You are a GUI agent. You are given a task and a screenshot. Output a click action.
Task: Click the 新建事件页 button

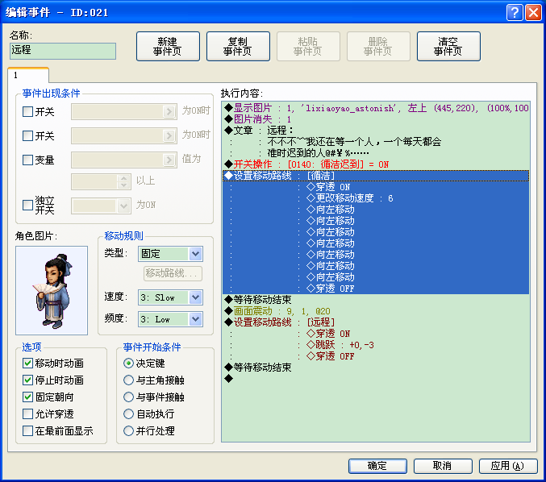point(168,46)
